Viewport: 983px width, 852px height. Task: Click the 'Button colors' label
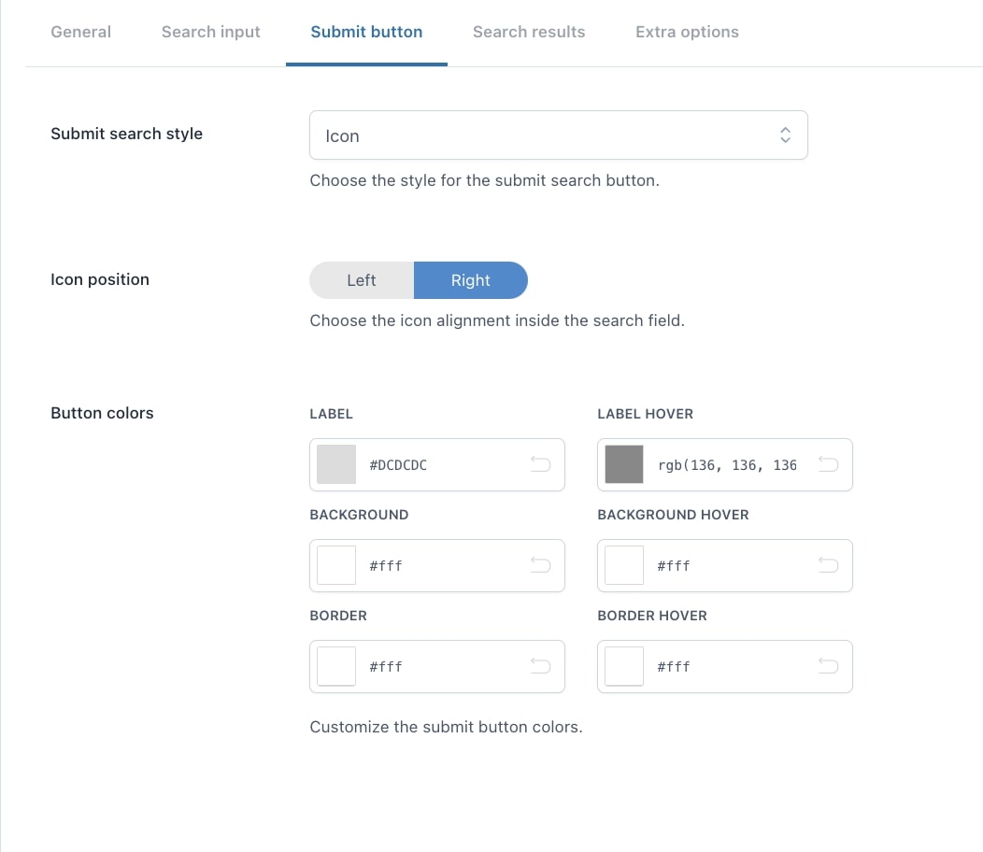click(x=102, y=413)
